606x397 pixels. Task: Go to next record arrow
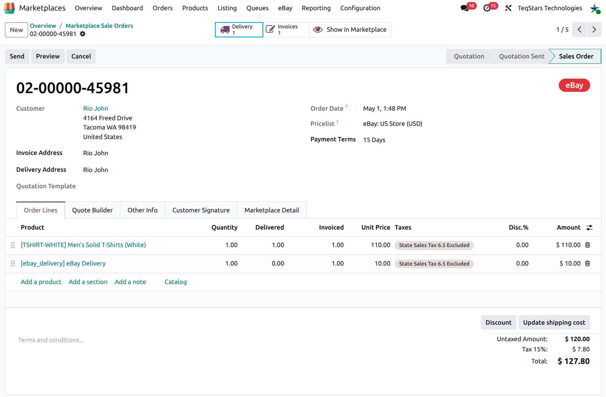[x=594, y=30]
